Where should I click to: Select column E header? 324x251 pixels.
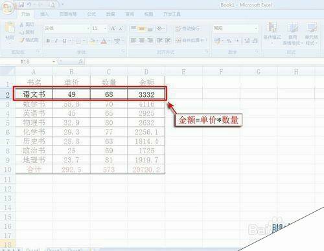(x=183, y=71)
